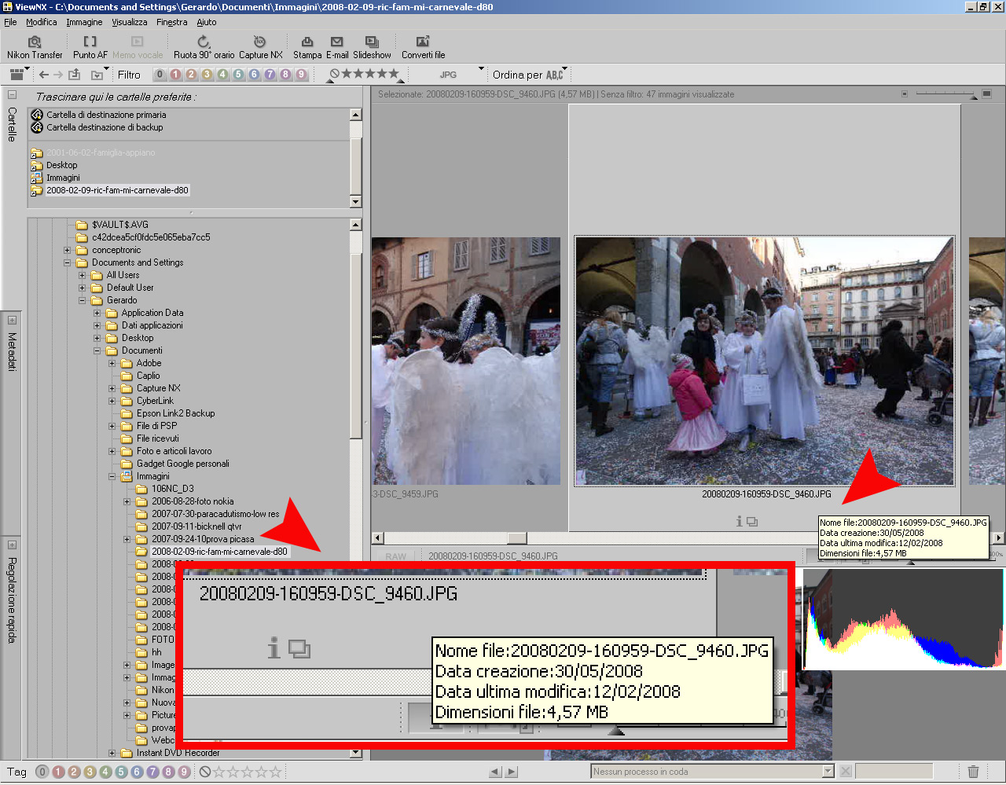Open the Ordina per sort dropdown
Image resolution: width=1006 pixels, height=785 pixels.
tap(528, 75)
